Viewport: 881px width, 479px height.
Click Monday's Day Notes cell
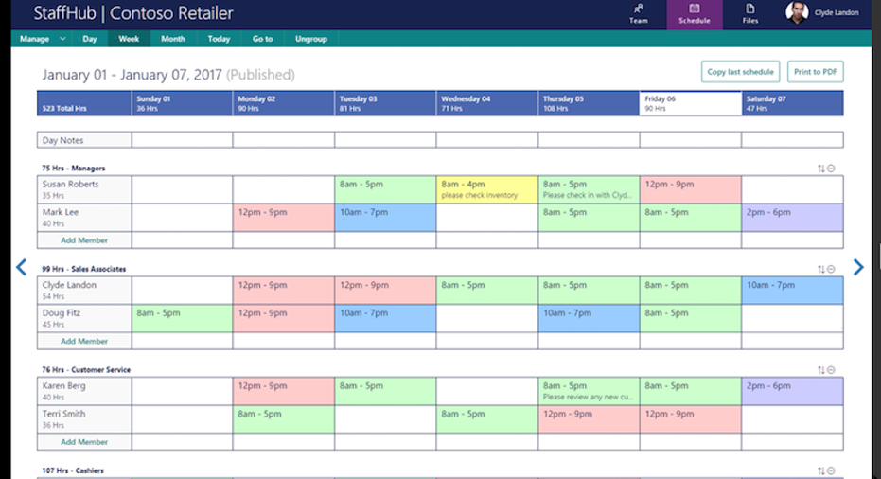coord(284,140)
